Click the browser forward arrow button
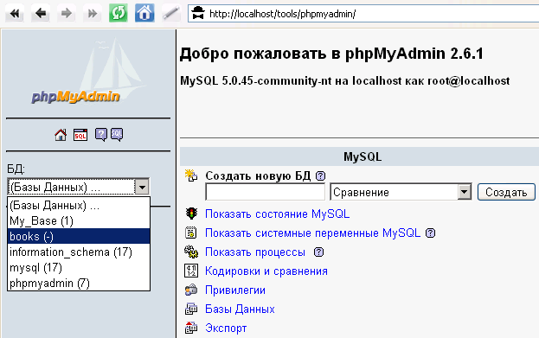The width and height of the screenshot is (539, 338). [x=67, y=14]
